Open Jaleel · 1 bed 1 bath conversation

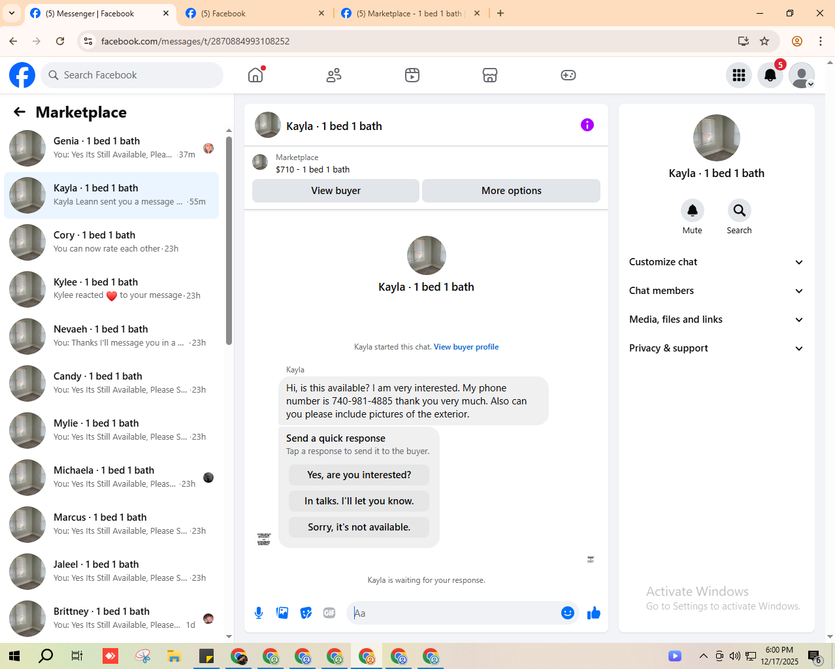pyautogui.click(x=112, y=572)
